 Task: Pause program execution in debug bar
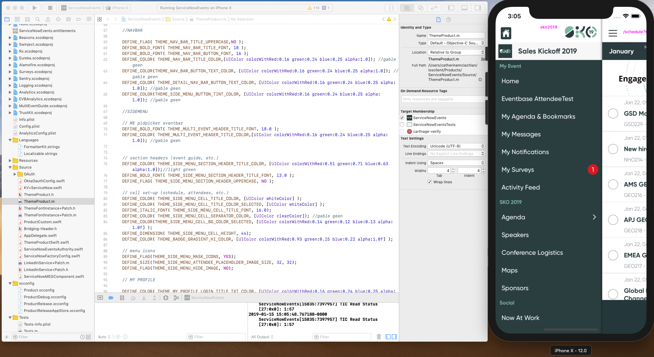(122, 298)
